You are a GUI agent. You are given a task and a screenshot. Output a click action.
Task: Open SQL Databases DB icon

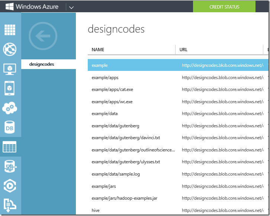pyautogui.click(x=10, y=127)
